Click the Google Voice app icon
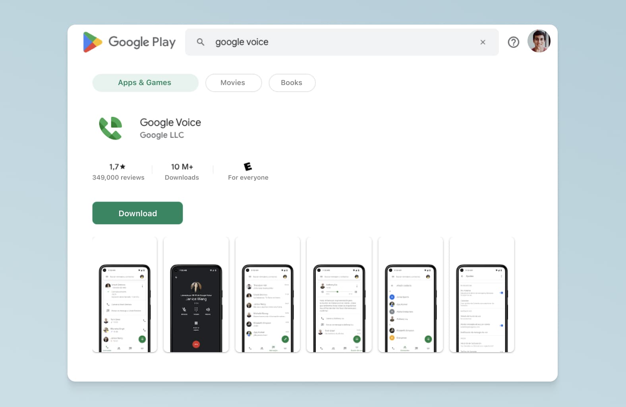 pyautogui.click(x=111, y=128)
